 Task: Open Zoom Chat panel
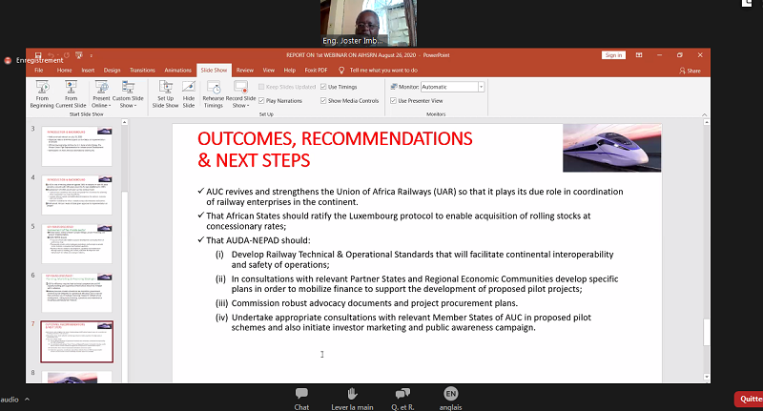tap(301, 399)
